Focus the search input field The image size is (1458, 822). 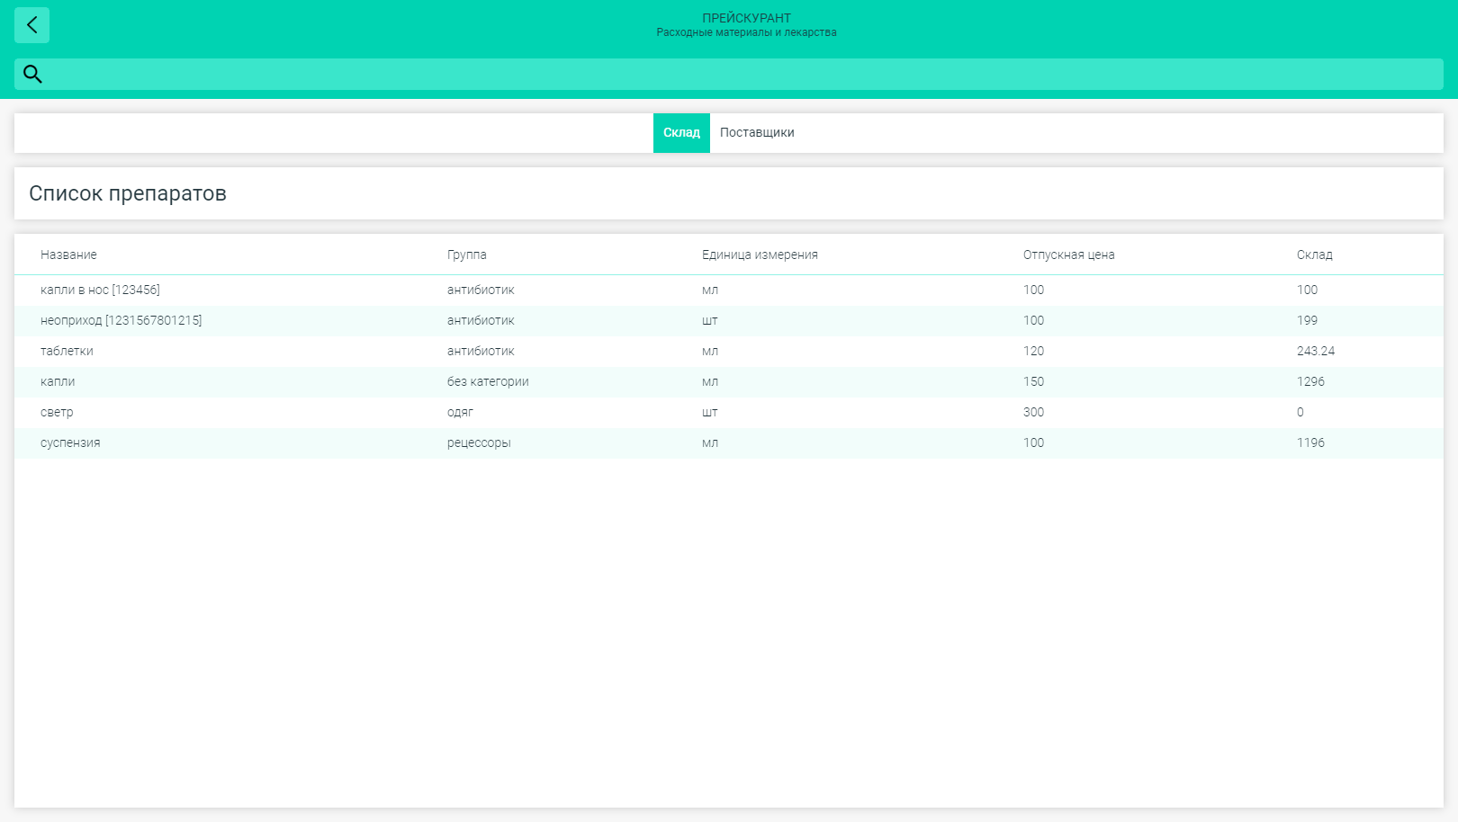coord(729,74)
